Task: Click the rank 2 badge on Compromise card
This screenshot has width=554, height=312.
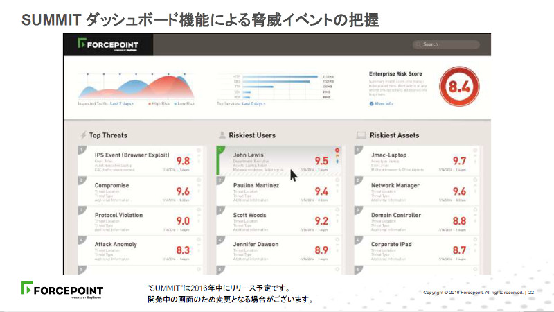Action: tap(81, 180)
